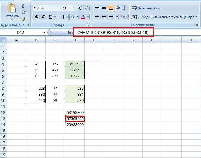Increase font size with large A icon
The image size is (201, 158).
click(x=79, y=8)
